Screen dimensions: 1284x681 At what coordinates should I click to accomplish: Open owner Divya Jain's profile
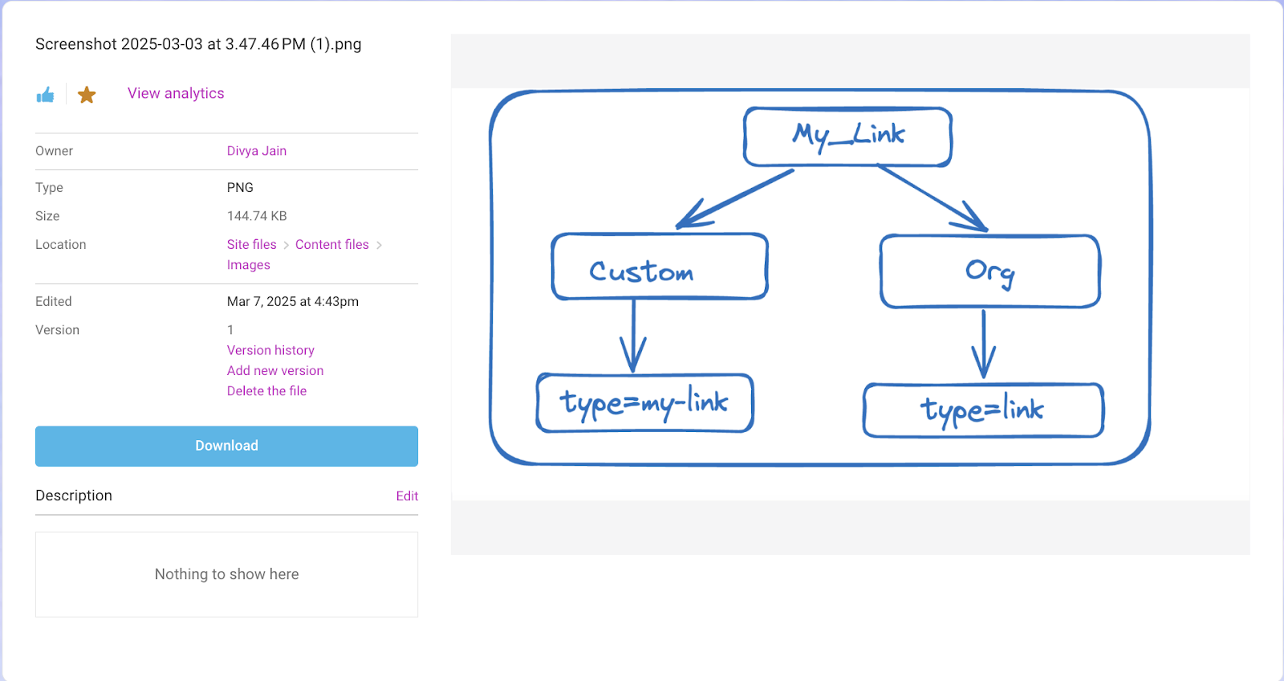point(256,151)
